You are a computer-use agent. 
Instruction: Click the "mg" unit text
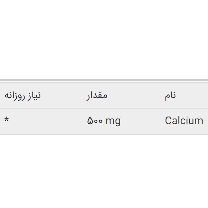[113, 121]
